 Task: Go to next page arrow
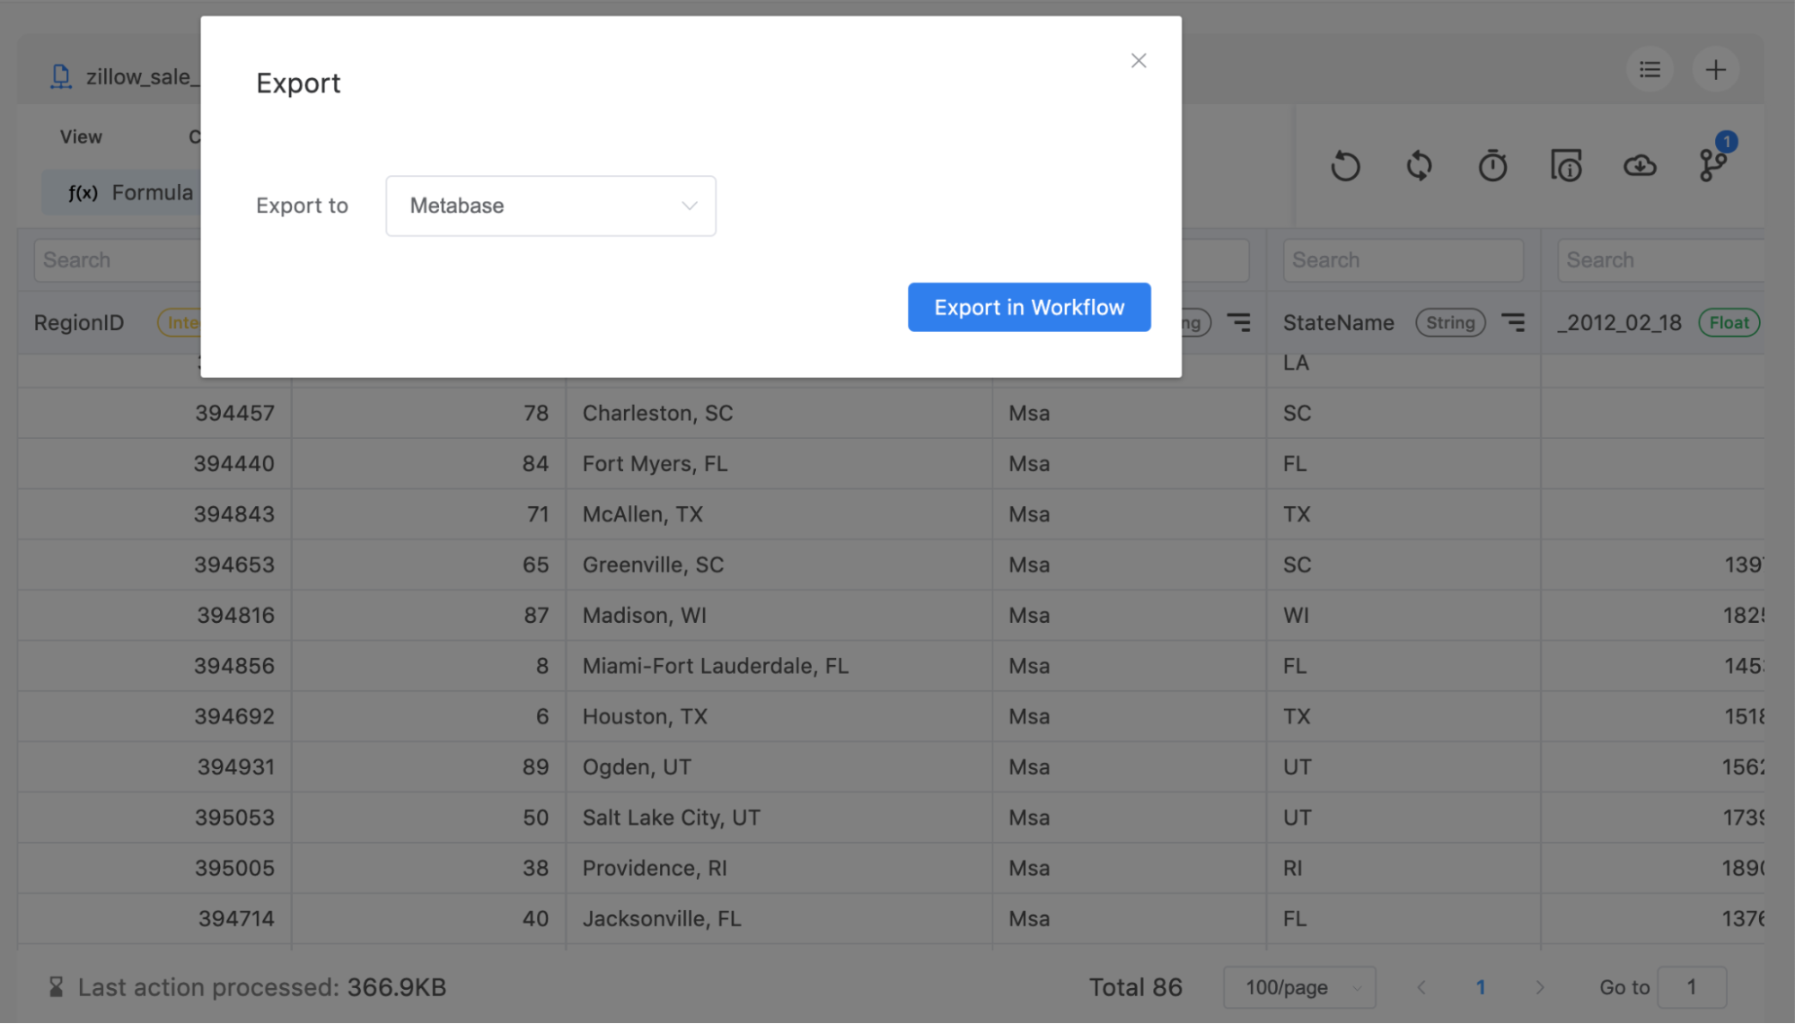(x=1539, y=987)
